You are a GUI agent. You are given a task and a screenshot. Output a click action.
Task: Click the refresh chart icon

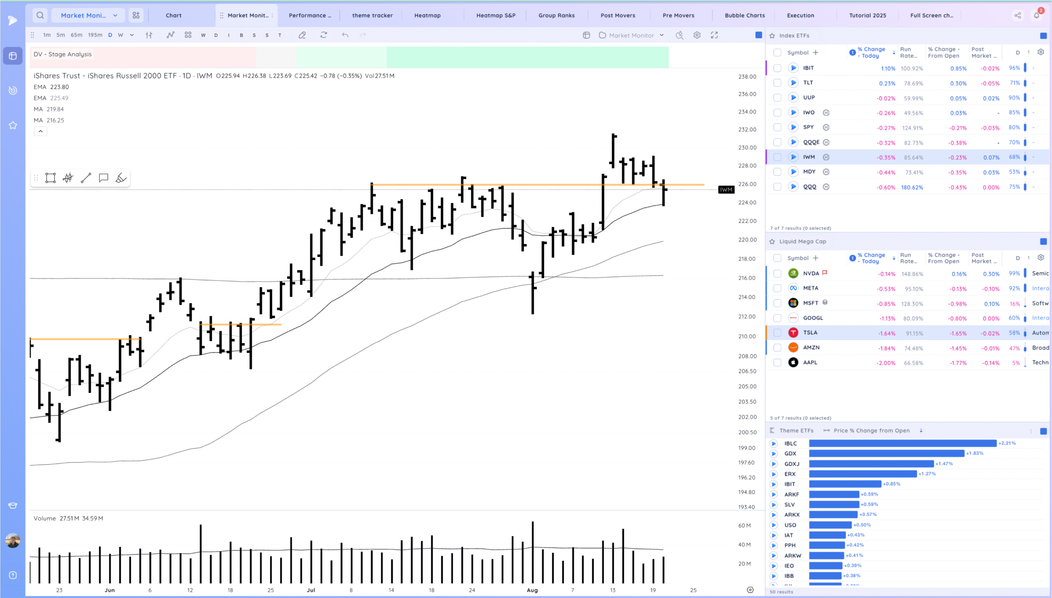324,35
